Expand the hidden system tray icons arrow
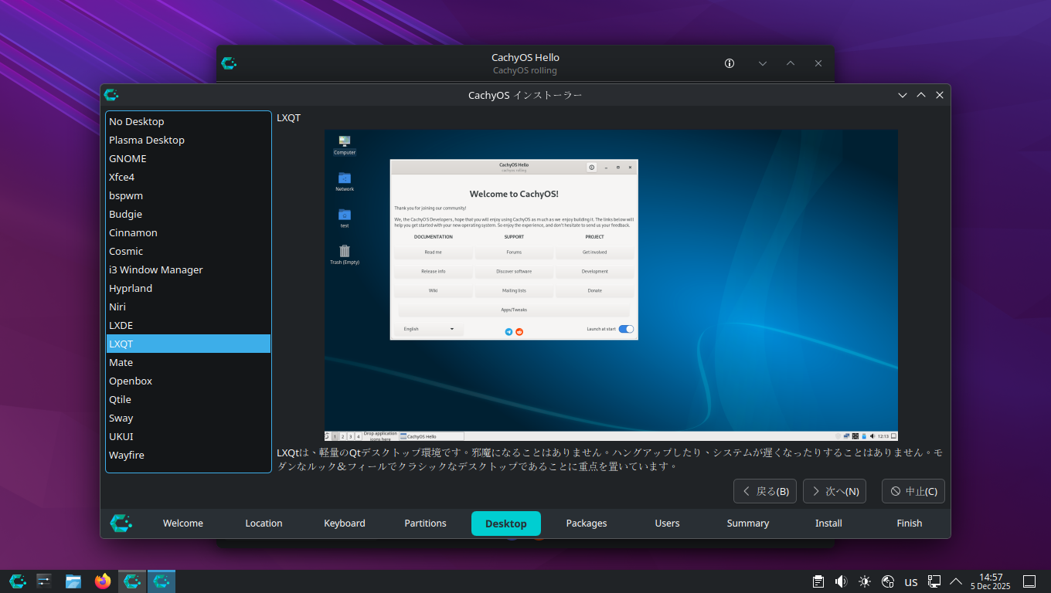Viewport: 1051px width, 593px height. tap(956, 581)
